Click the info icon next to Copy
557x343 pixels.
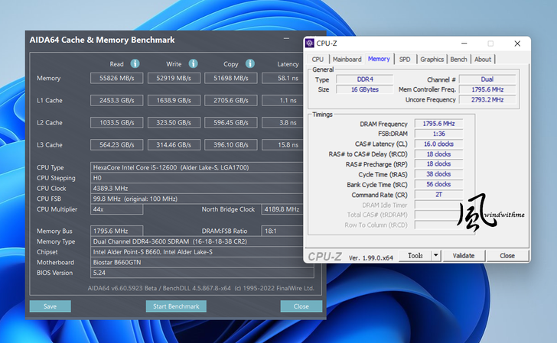pos(249,64)
